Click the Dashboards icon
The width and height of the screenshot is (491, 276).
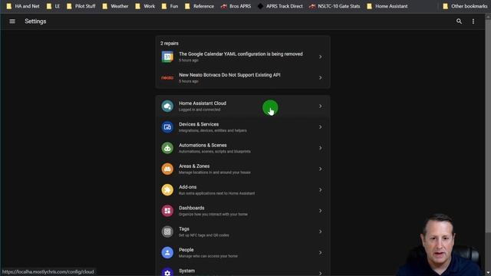coord(167,211)
